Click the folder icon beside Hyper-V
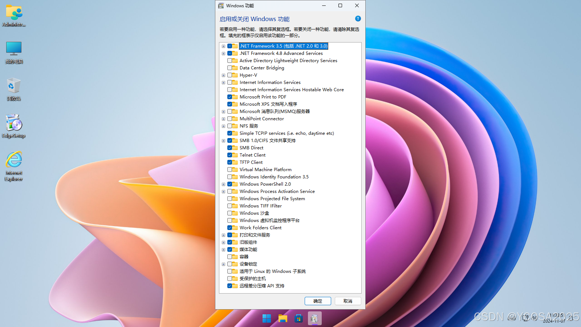Viewport: 581px width, 327px height. pyautogui.click(x=235, y=75)
